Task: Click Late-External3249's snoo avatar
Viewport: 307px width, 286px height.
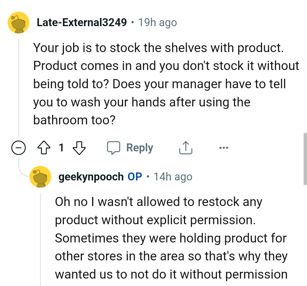Action: pyautogui.click(x=18, y=22)
